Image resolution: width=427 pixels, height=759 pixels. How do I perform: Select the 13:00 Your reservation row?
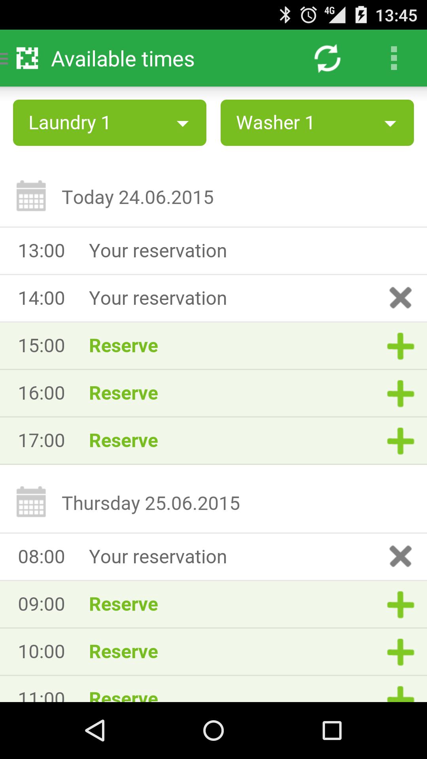pyautogui.click(x=158, y=251)
